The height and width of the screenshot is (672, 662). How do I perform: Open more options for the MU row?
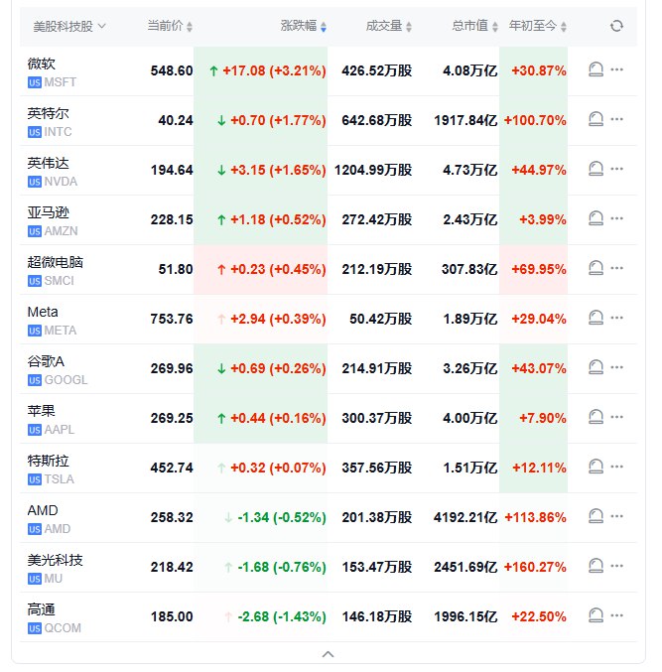coord(616,566)
